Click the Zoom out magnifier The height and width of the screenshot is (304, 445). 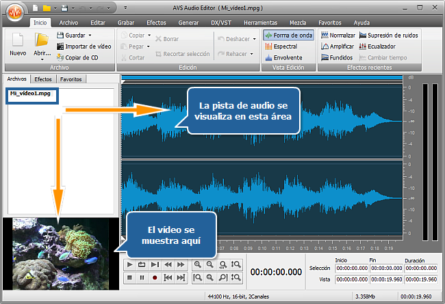[210, 264]
